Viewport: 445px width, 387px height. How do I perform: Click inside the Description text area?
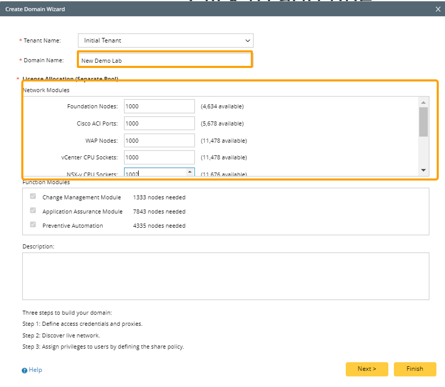(x=225, y=276)
